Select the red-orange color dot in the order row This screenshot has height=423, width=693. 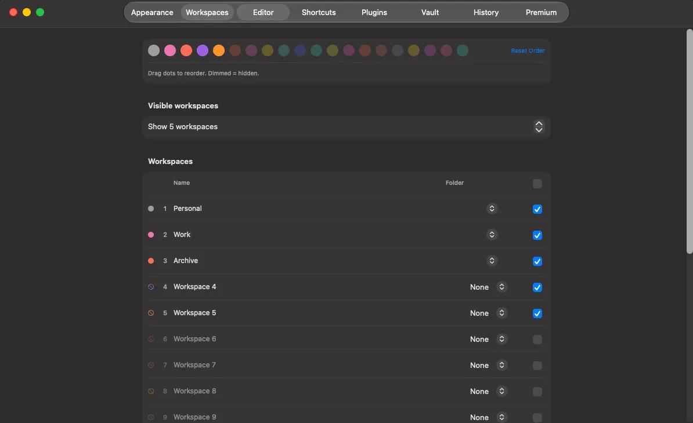click(x=186, y=50)
